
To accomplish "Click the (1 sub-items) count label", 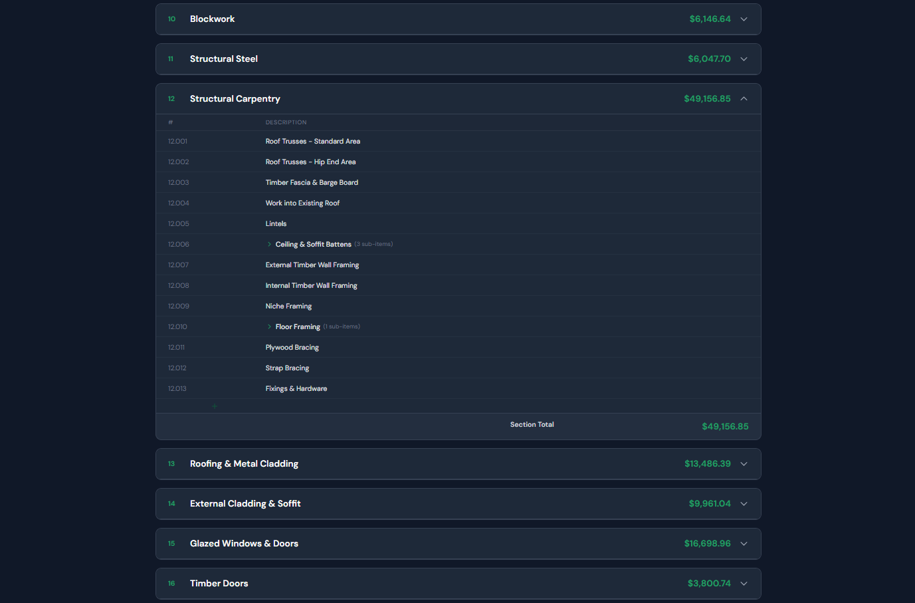I will point(342,327).
